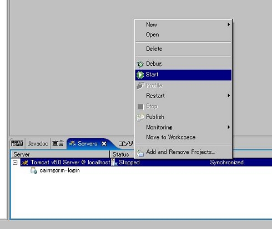
Task: Click the Add and Remove Projects icon
Action: pos(140,153)
